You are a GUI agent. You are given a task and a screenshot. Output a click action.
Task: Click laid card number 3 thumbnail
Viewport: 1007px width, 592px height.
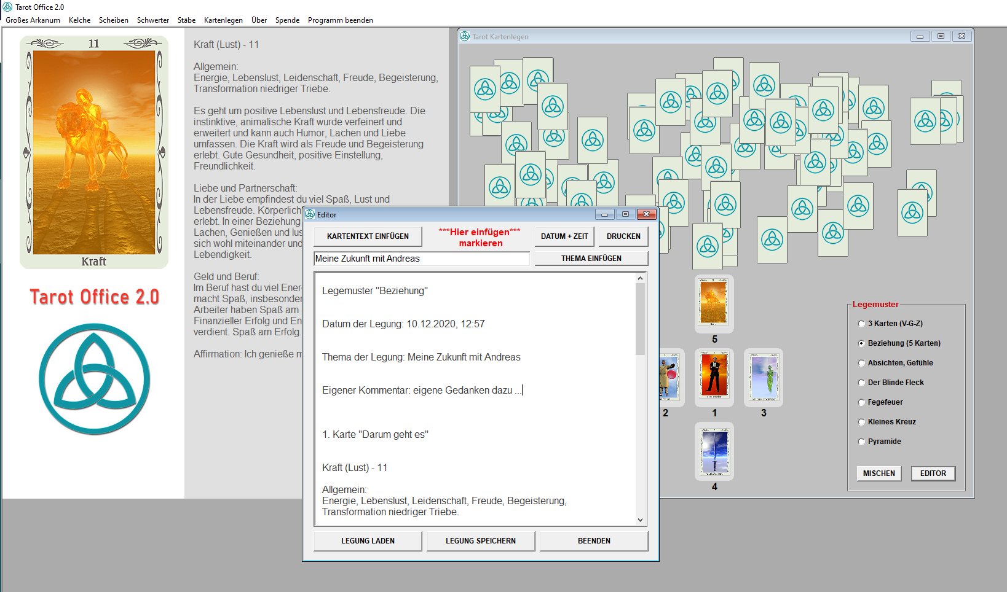[x=763, y=377]
